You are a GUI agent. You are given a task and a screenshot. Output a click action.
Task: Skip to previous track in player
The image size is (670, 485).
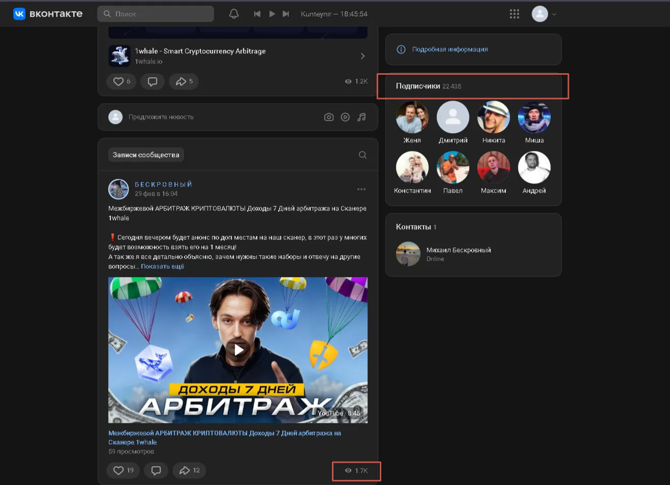tap(257, 14)
